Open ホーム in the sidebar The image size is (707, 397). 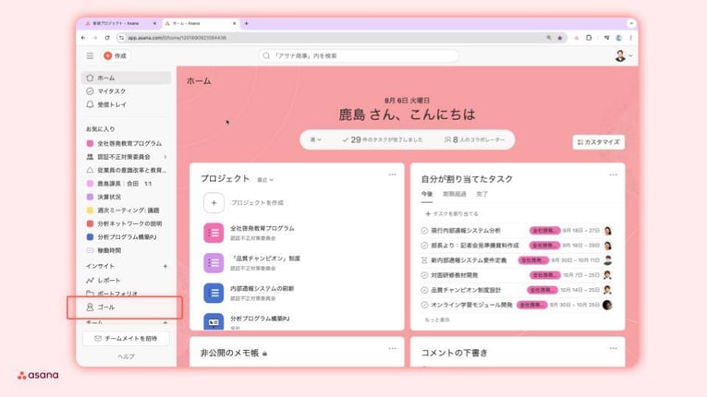tap(127, 78)
